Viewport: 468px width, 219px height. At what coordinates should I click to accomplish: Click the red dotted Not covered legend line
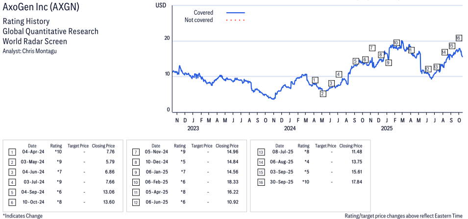click(236, 20)
